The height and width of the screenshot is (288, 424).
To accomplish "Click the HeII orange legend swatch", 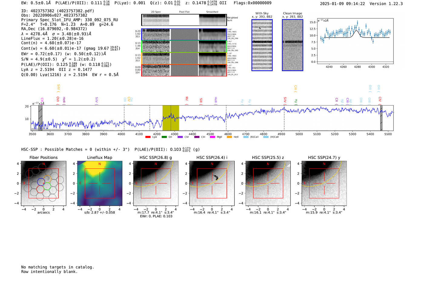I will [x=229, y=137].
